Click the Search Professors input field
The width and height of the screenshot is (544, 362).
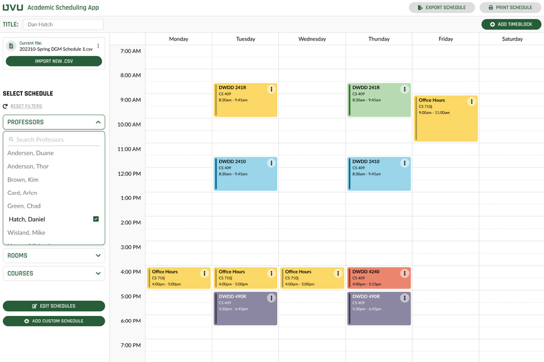click(54, 140)
